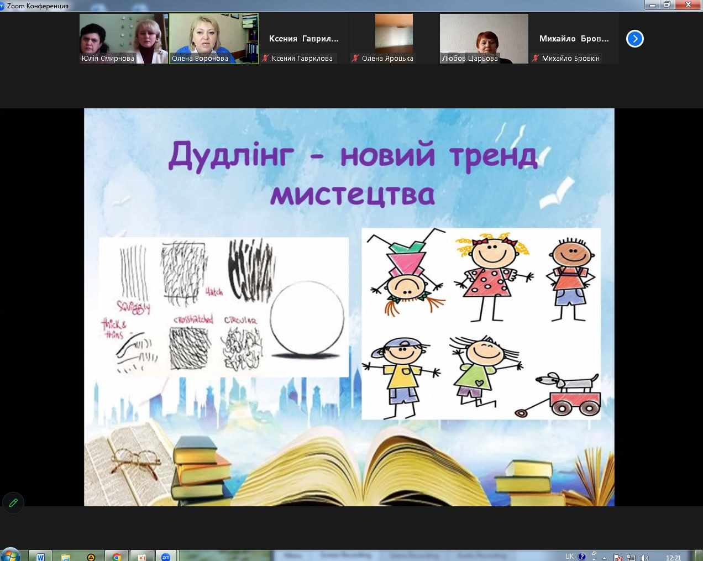Select Ксения Гаврилова's participant tile
The height and width of the screenshot is (561, 703).
point(303,39)
